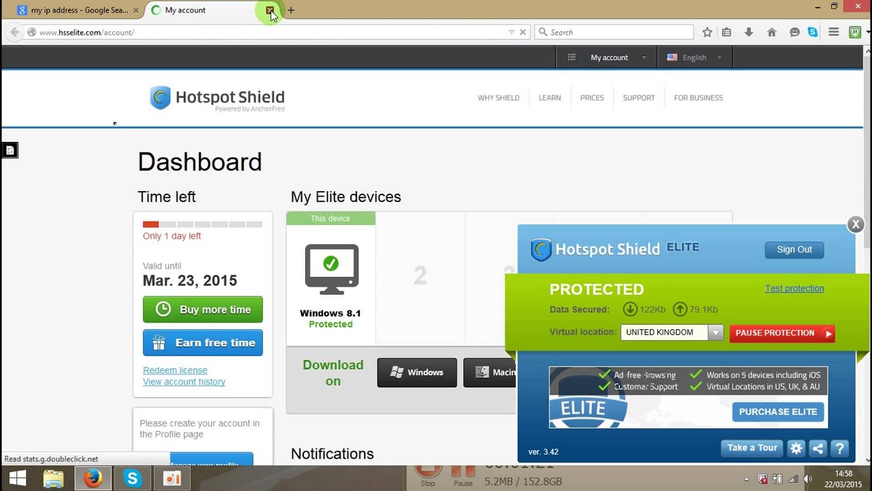872x491 pixels.
Task: Go to PRICES page
Action: click(x=592, y=98)
